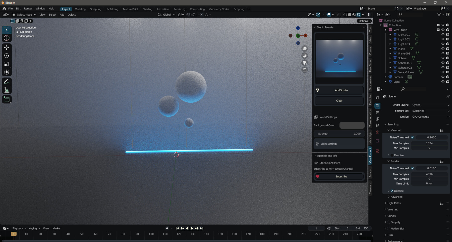Open the Background Color swatch

(352, 125)
